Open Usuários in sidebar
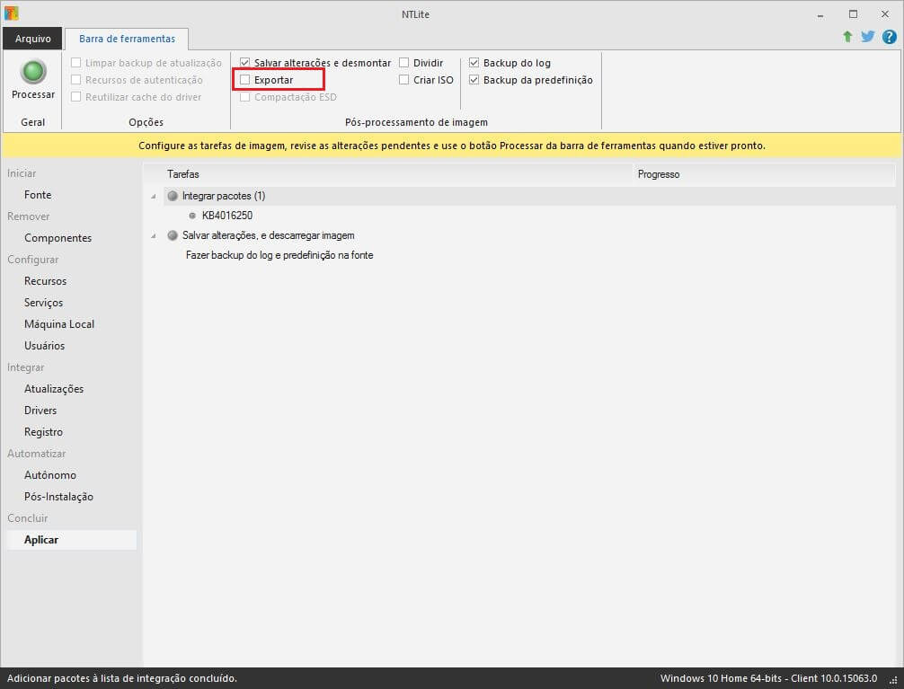The image size is (904, 689). coord(44,346)
